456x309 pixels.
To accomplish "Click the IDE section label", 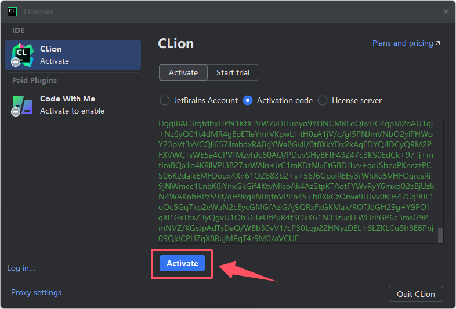I will (18, 31).
